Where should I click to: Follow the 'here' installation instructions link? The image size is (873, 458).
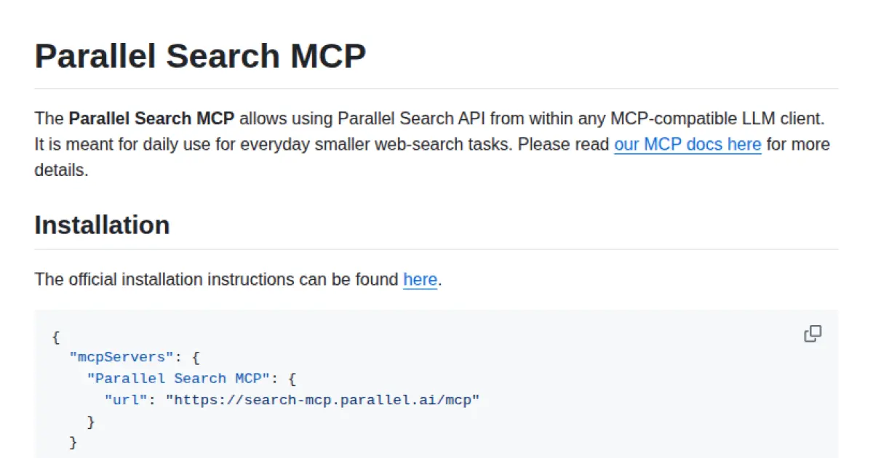pyautogui.click(x=420, y=280)
